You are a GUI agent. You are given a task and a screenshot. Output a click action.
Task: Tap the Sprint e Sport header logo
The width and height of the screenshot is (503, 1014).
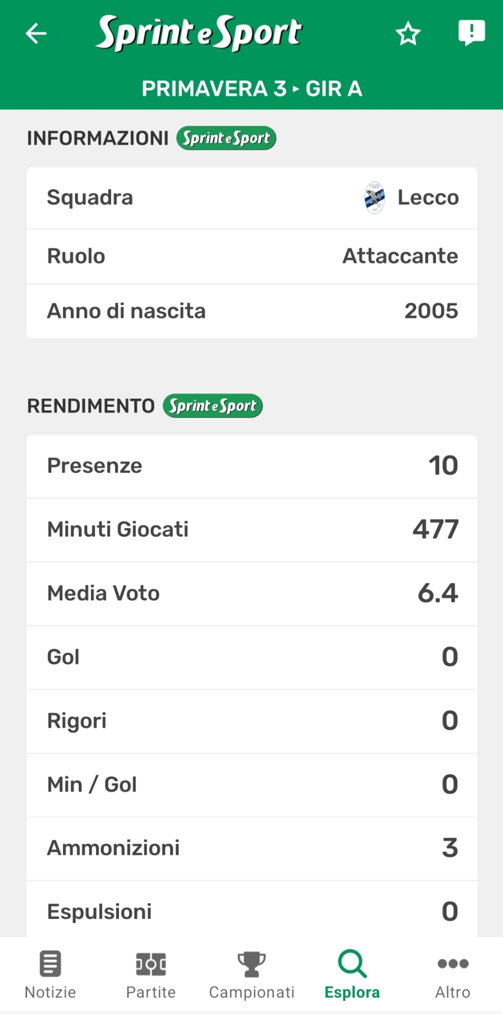[199, 33]
